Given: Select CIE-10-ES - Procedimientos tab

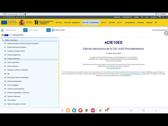Looking at the screenshot, I should click(91, 23).
